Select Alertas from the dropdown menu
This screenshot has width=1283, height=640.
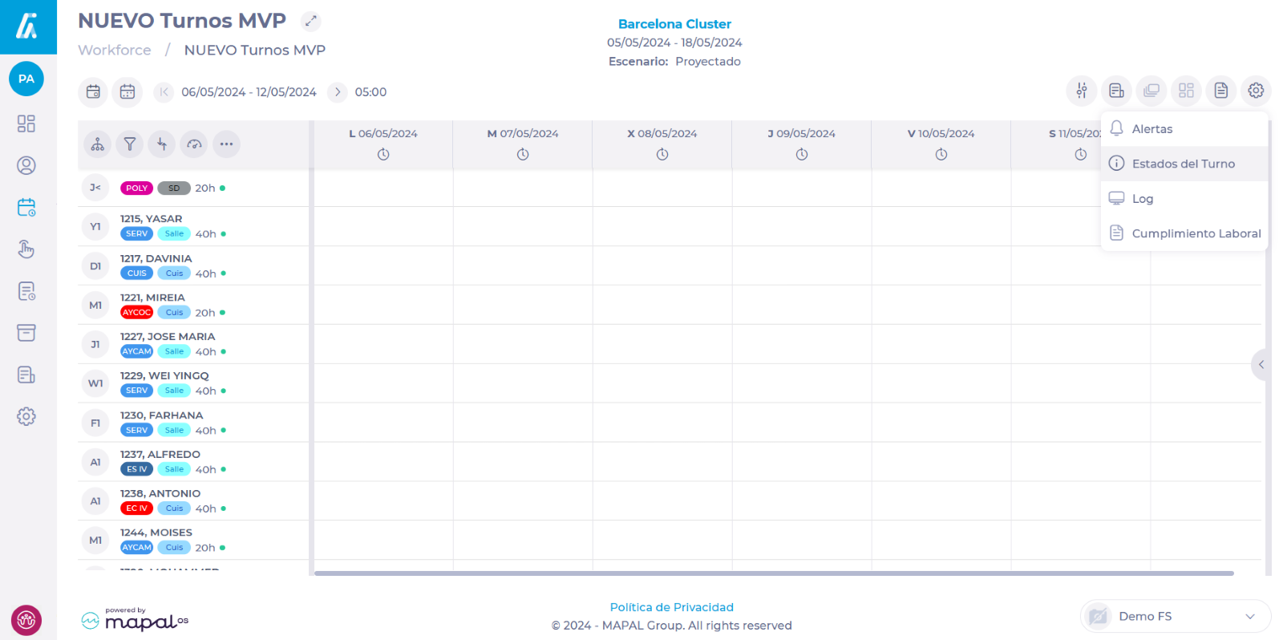coord(1151,129)
